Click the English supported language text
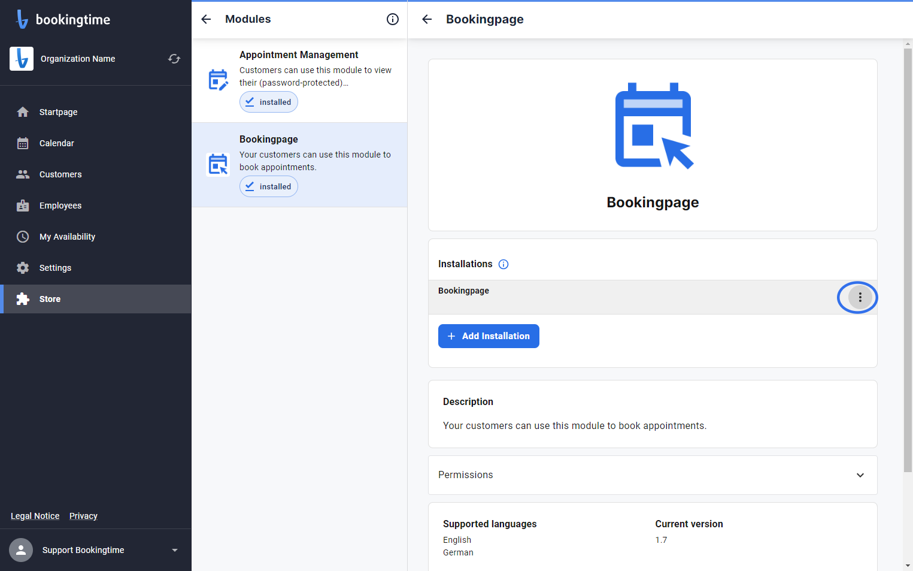Image resolution: width=913 pixels, height=571 pixels. point(457,540)
